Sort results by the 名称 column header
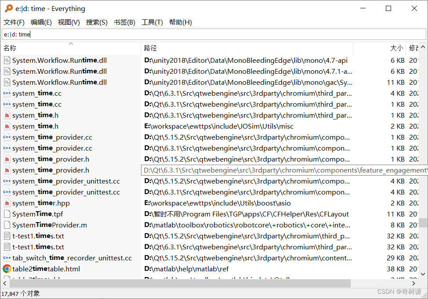This screenshot has width=428, height=299. 71,48
